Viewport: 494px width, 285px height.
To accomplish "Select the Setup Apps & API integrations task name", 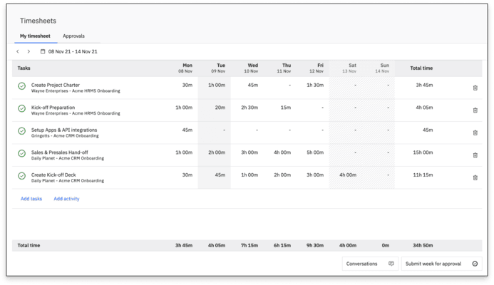I will (x=64, y=130).
